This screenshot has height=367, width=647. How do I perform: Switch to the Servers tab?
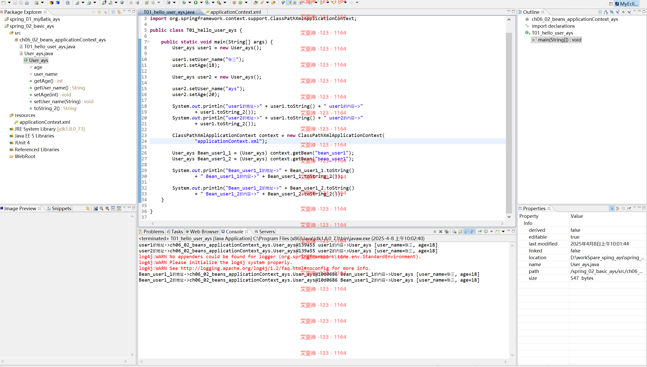pos(265,232)
